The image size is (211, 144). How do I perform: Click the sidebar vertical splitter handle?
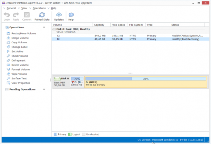[x=50, y=80]
